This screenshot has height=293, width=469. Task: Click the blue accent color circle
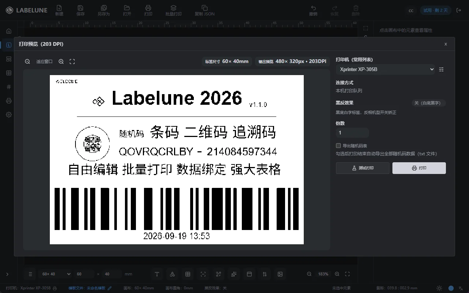tap(451, 288)
